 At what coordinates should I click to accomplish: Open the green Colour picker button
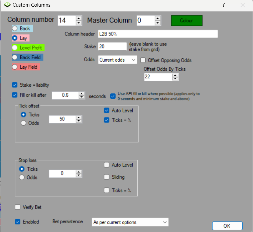pyautogui.click(x=187, y=20)
